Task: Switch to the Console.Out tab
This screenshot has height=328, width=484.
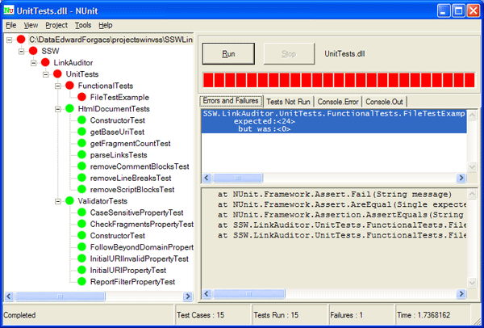Action: (x=386, y=102)
